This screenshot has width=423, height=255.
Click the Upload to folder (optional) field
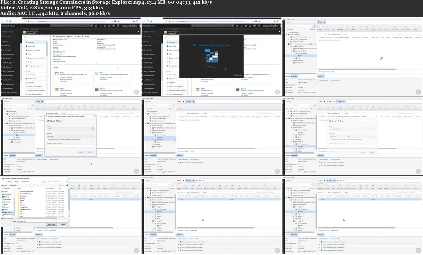[71, 146]
